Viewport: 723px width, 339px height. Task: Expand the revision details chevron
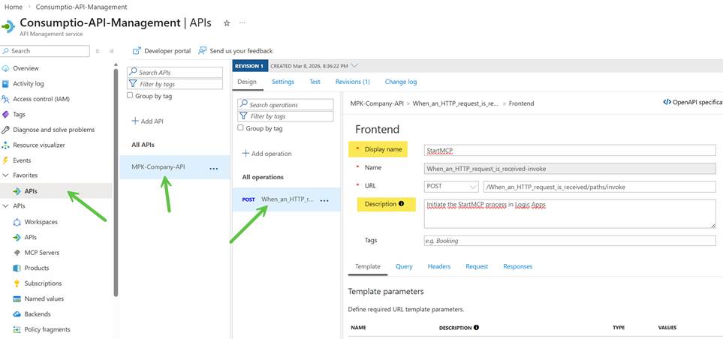pyautogui.click(x=355, y=66)
